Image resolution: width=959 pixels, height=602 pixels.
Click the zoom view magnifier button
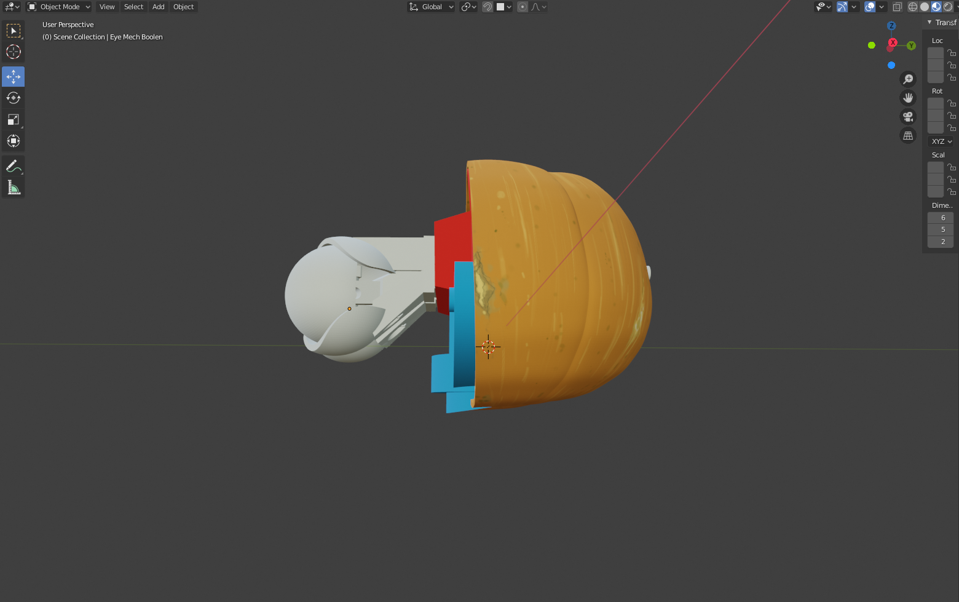click(908, 79)
